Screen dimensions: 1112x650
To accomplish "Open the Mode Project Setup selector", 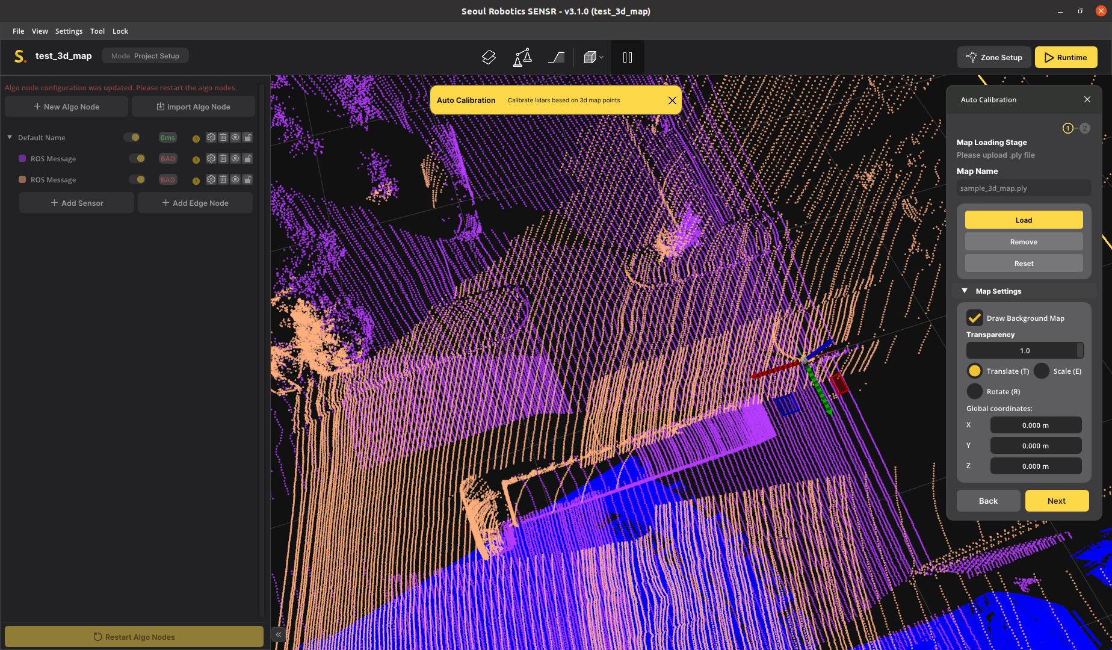I will 145,55.
